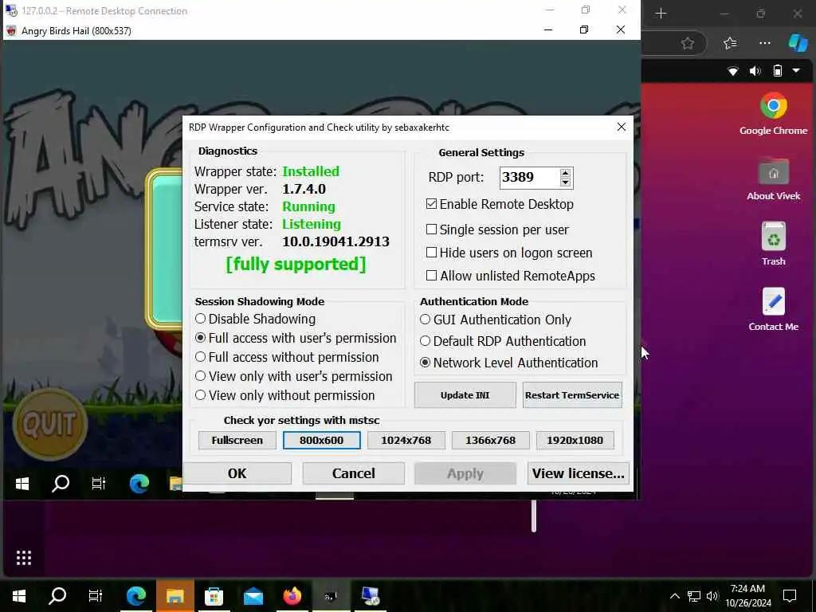Open the Trash desktop icon

point(773,244)
